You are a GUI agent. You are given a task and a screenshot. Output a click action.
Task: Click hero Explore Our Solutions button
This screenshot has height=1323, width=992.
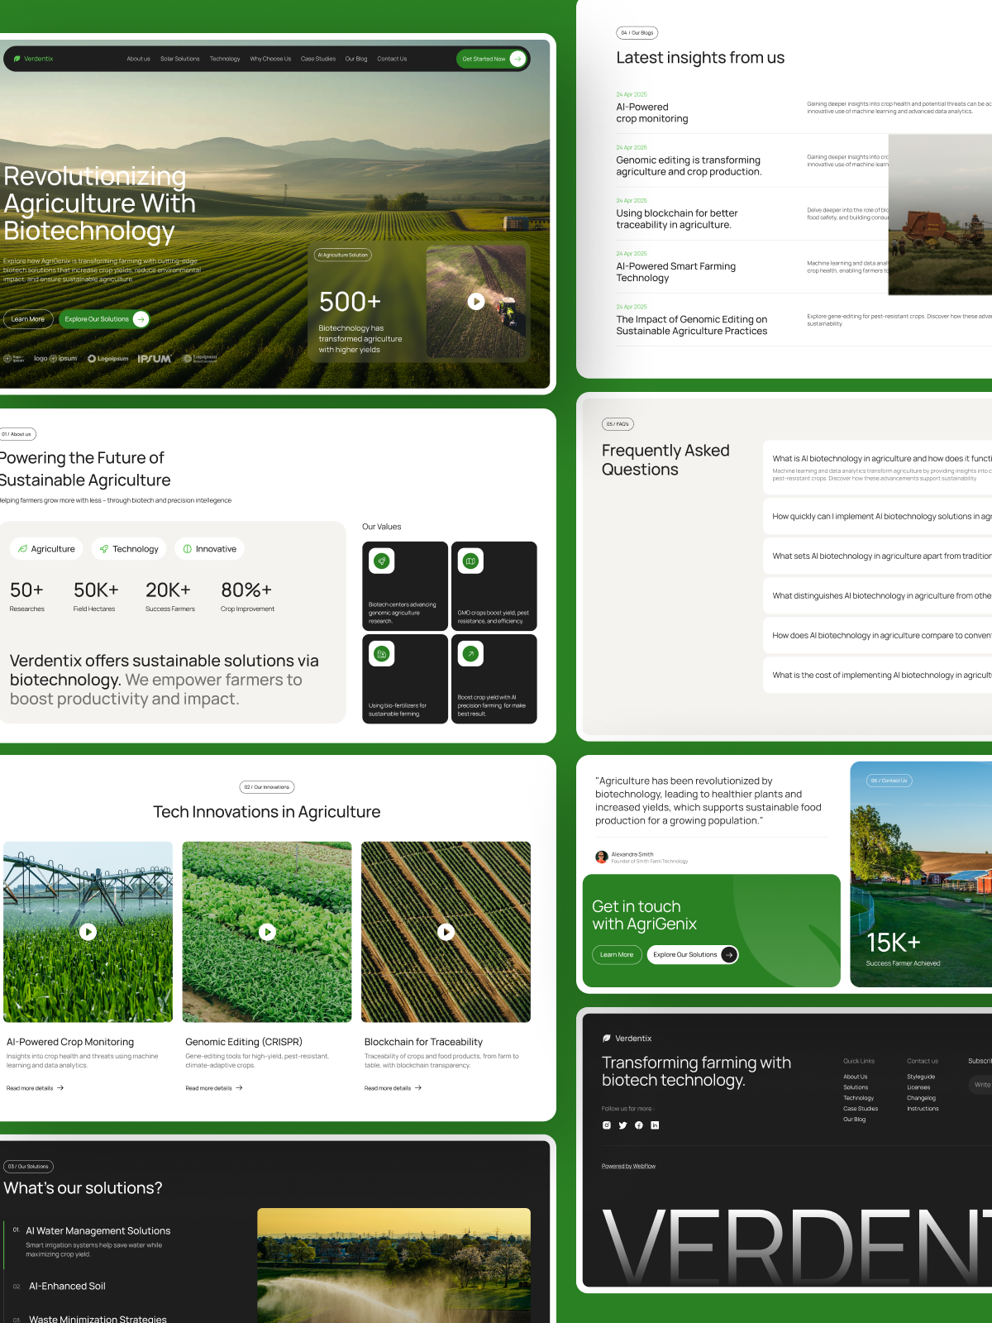104,319
